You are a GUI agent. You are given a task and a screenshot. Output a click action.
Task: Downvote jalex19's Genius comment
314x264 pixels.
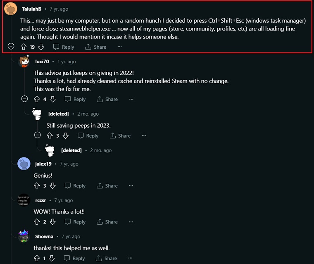coord(52,186)
